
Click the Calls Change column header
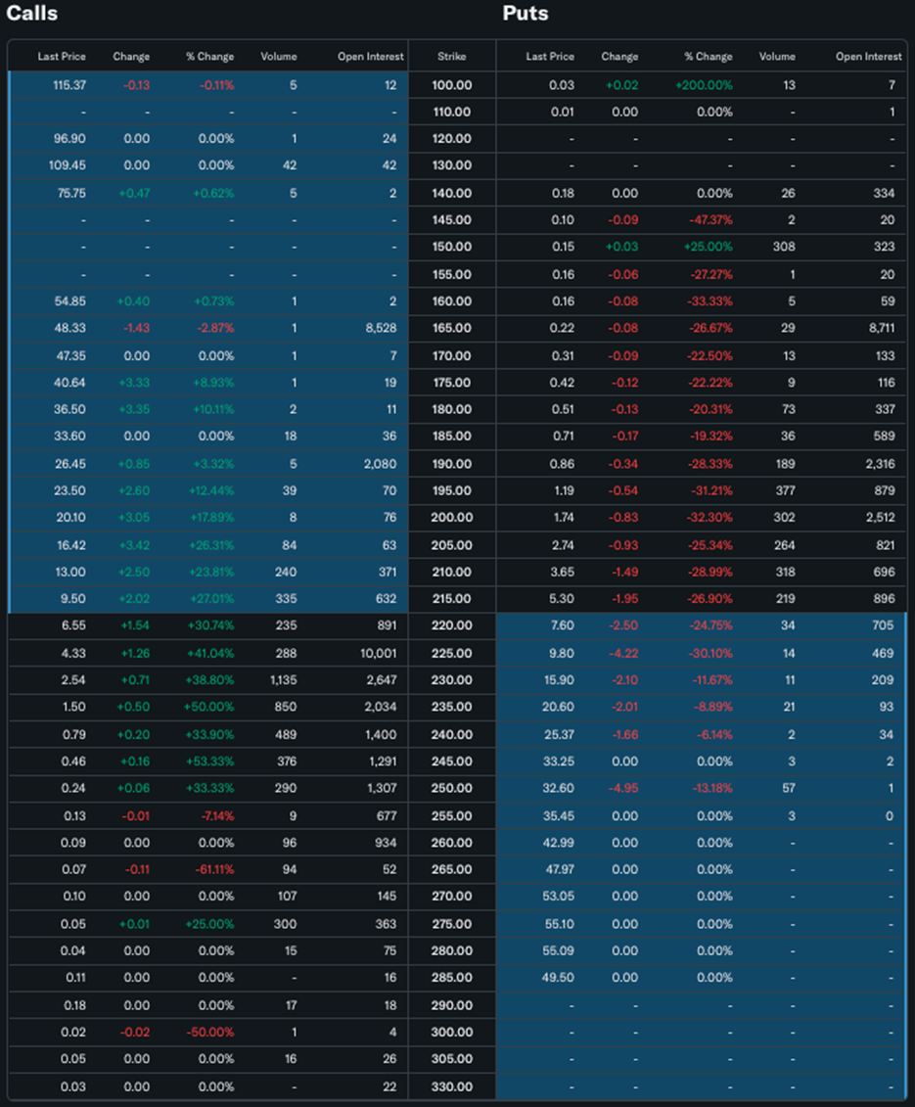(x=131, y=57)
